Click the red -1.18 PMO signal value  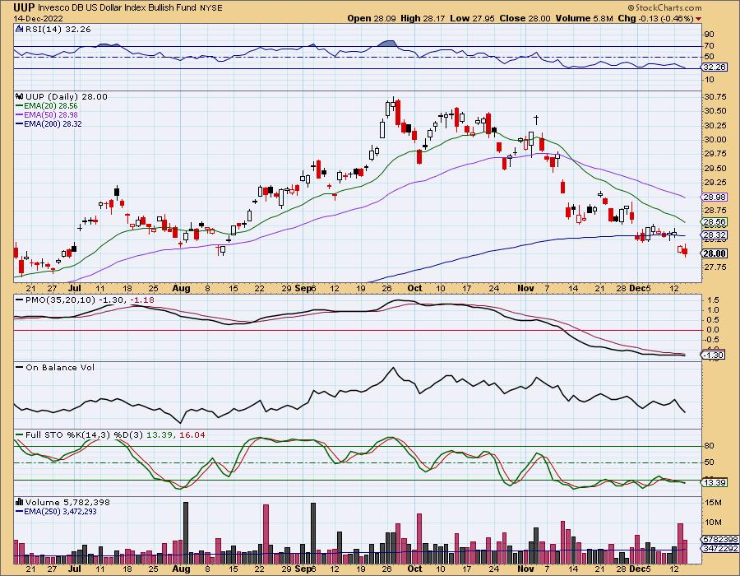[x=142, y=300]
